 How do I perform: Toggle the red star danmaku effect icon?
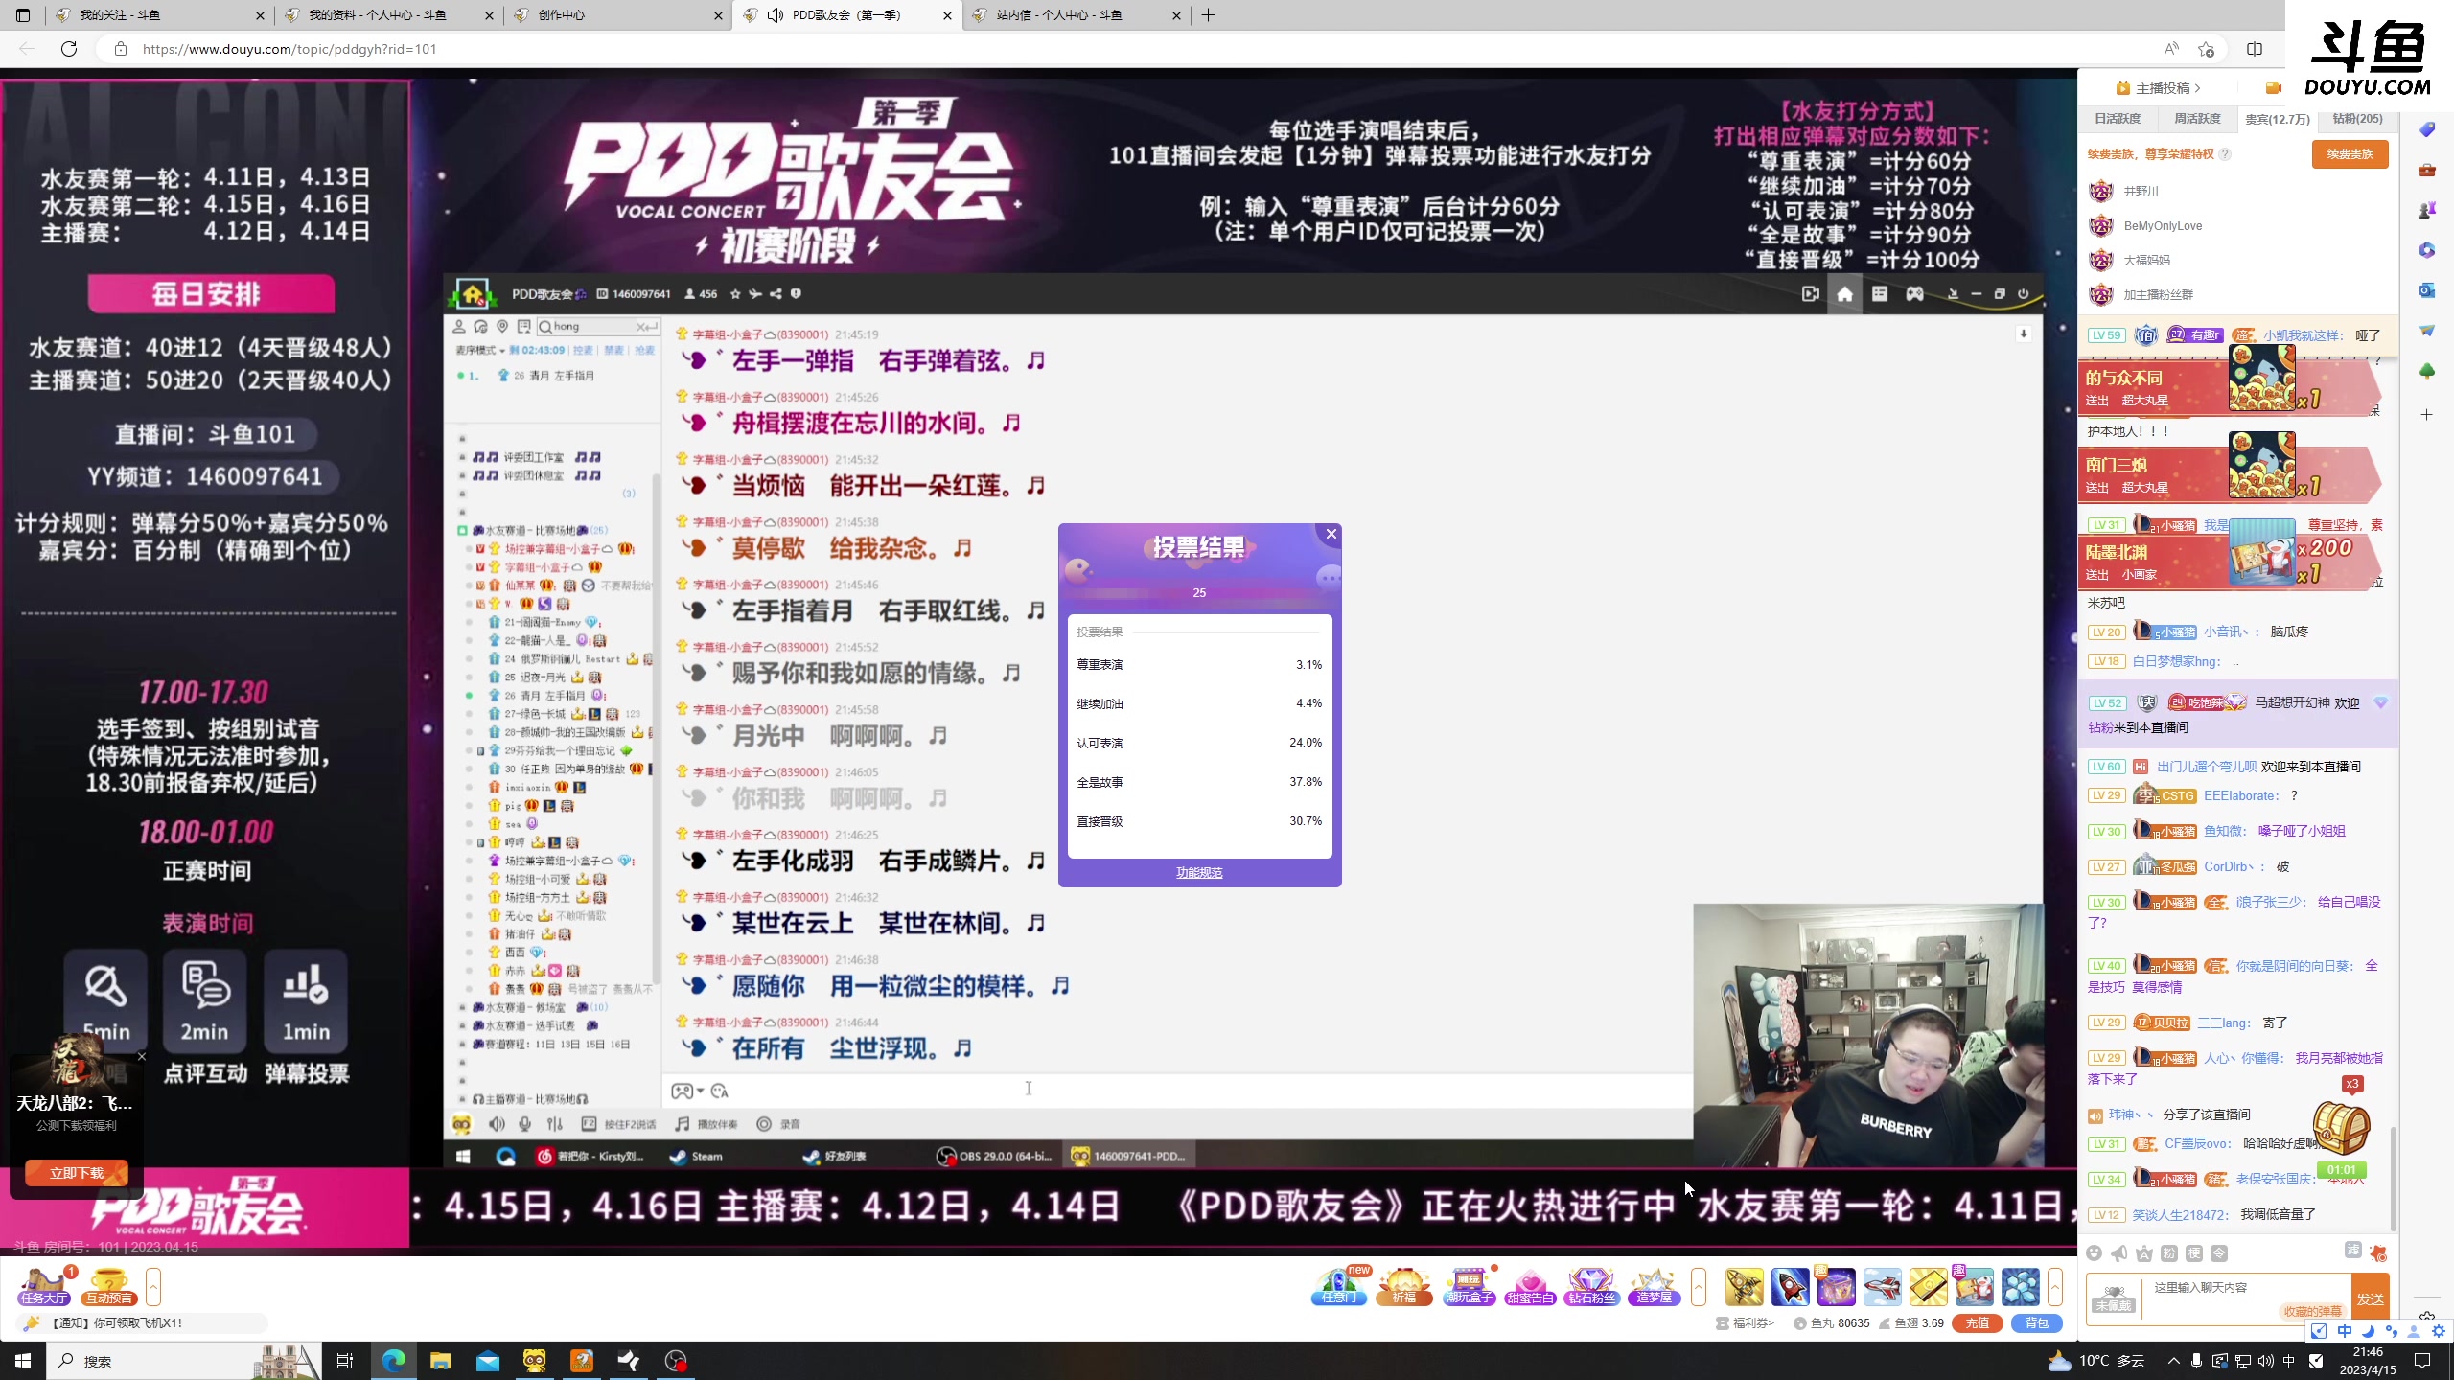(2378, 1253)
